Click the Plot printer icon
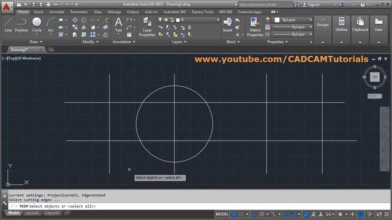Image resolution: width=392 pixels, height=220 pixels. (48, 4)
